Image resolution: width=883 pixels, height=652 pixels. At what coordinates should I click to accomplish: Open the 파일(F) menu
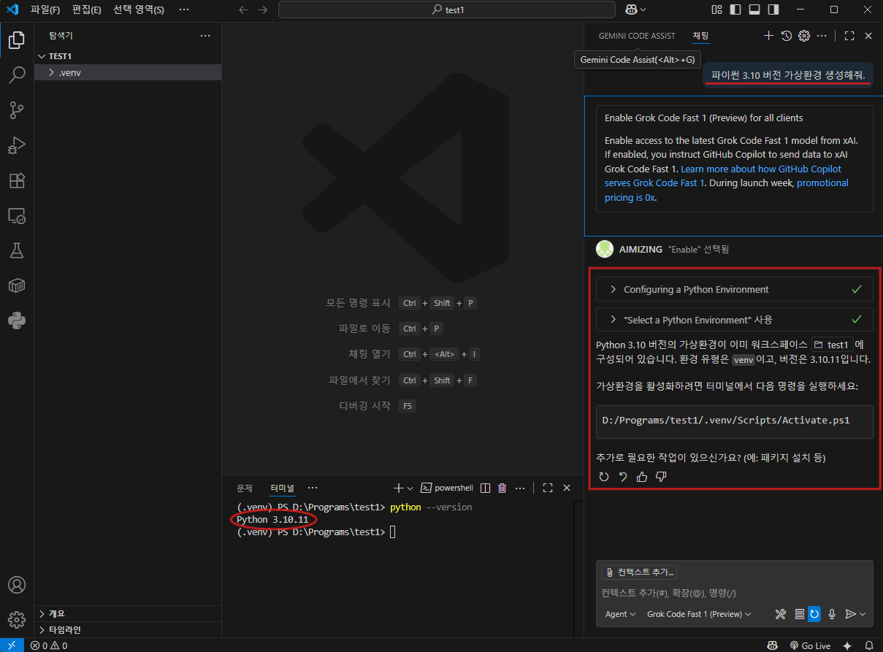click(x=45, y=10)
